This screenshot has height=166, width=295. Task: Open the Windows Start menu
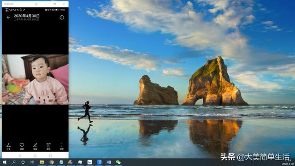coord(5,162)
